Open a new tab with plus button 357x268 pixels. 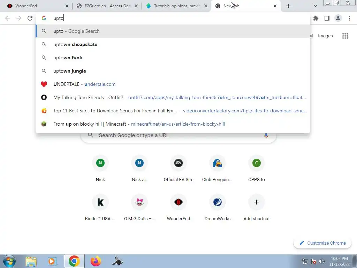tap(288, 6)
